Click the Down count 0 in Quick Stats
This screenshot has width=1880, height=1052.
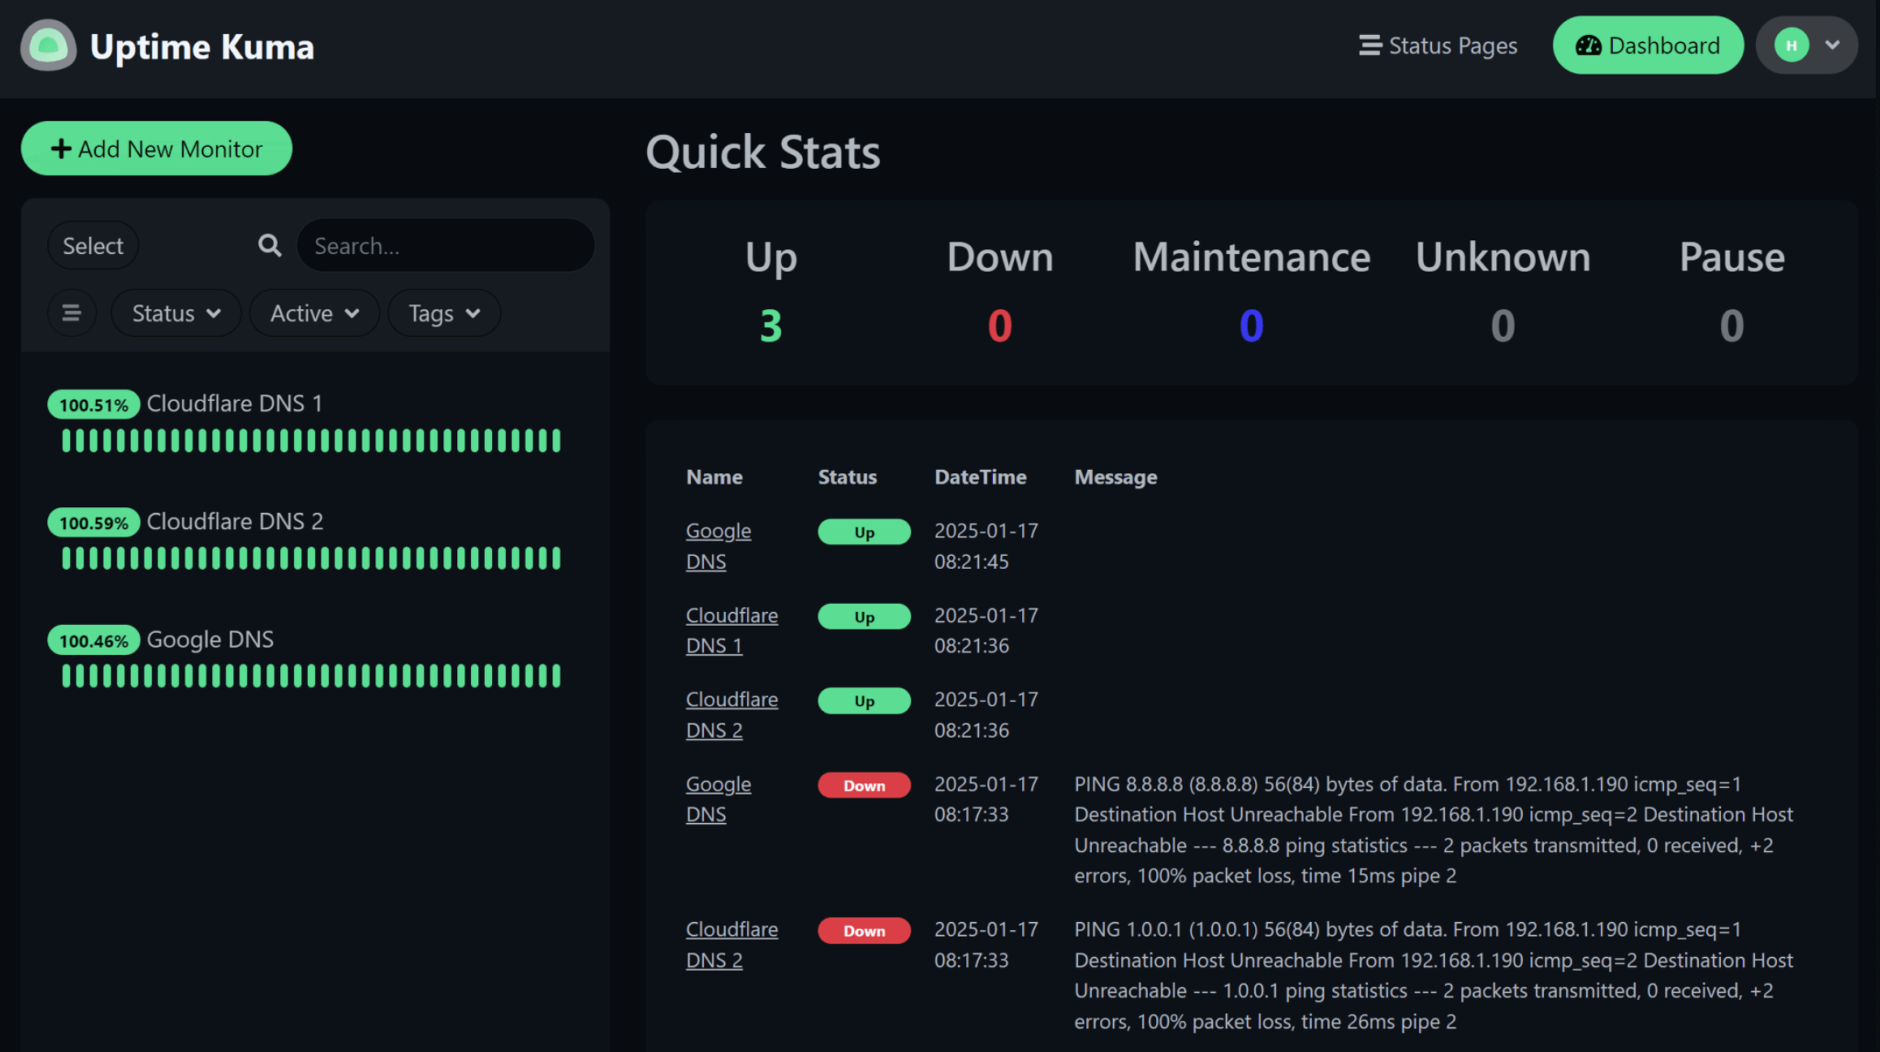pyautogui.click(x=999, y=326)
